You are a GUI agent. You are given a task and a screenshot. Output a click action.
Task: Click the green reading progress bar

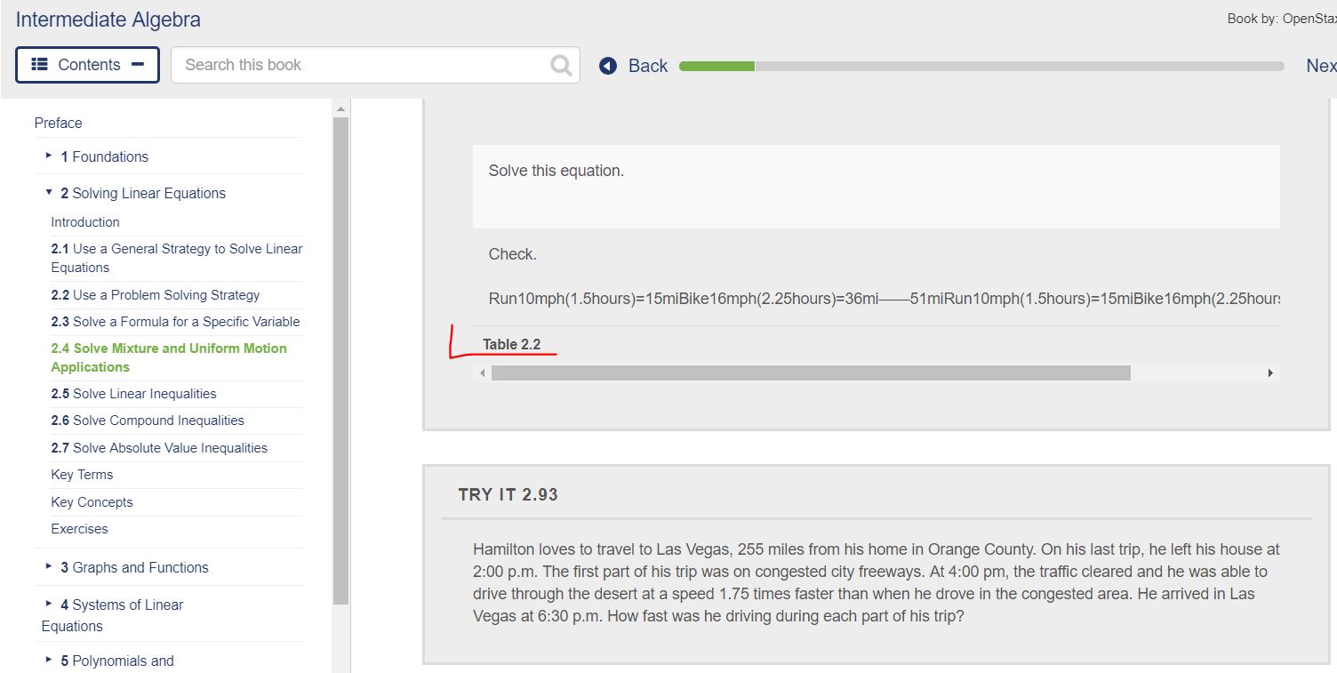pos(716,65)
